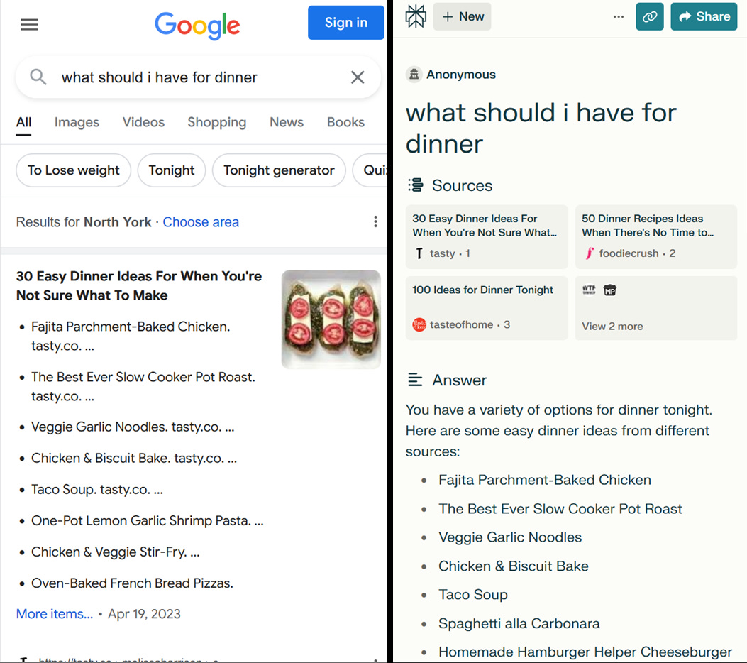Click the Share button

click(704, 17)
